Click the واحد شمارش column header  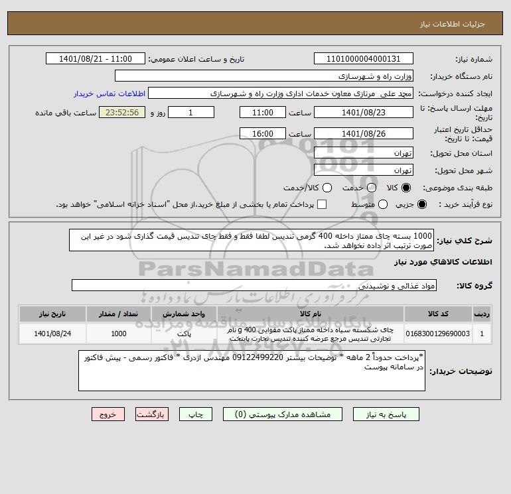click(184, 314)
